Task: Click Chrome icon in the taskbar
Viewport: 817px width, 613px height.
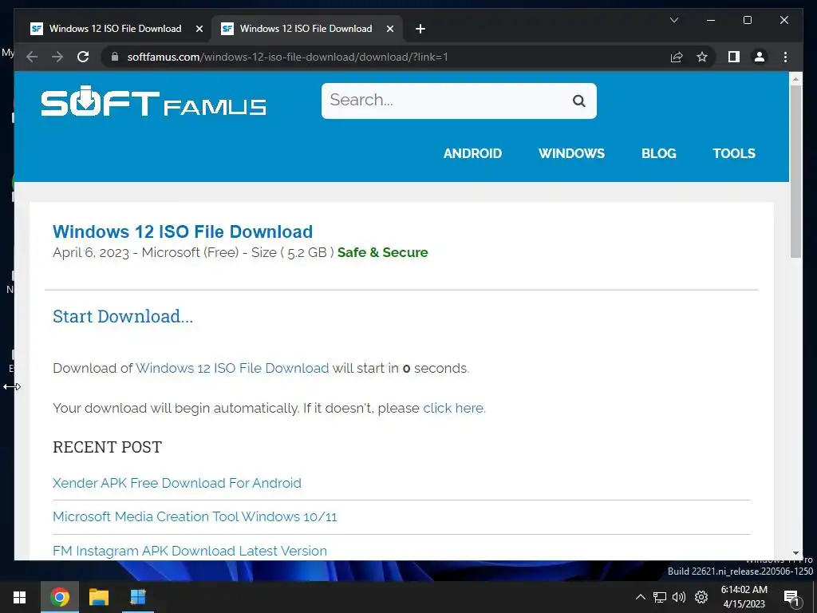Action: (x=60, y=597)
